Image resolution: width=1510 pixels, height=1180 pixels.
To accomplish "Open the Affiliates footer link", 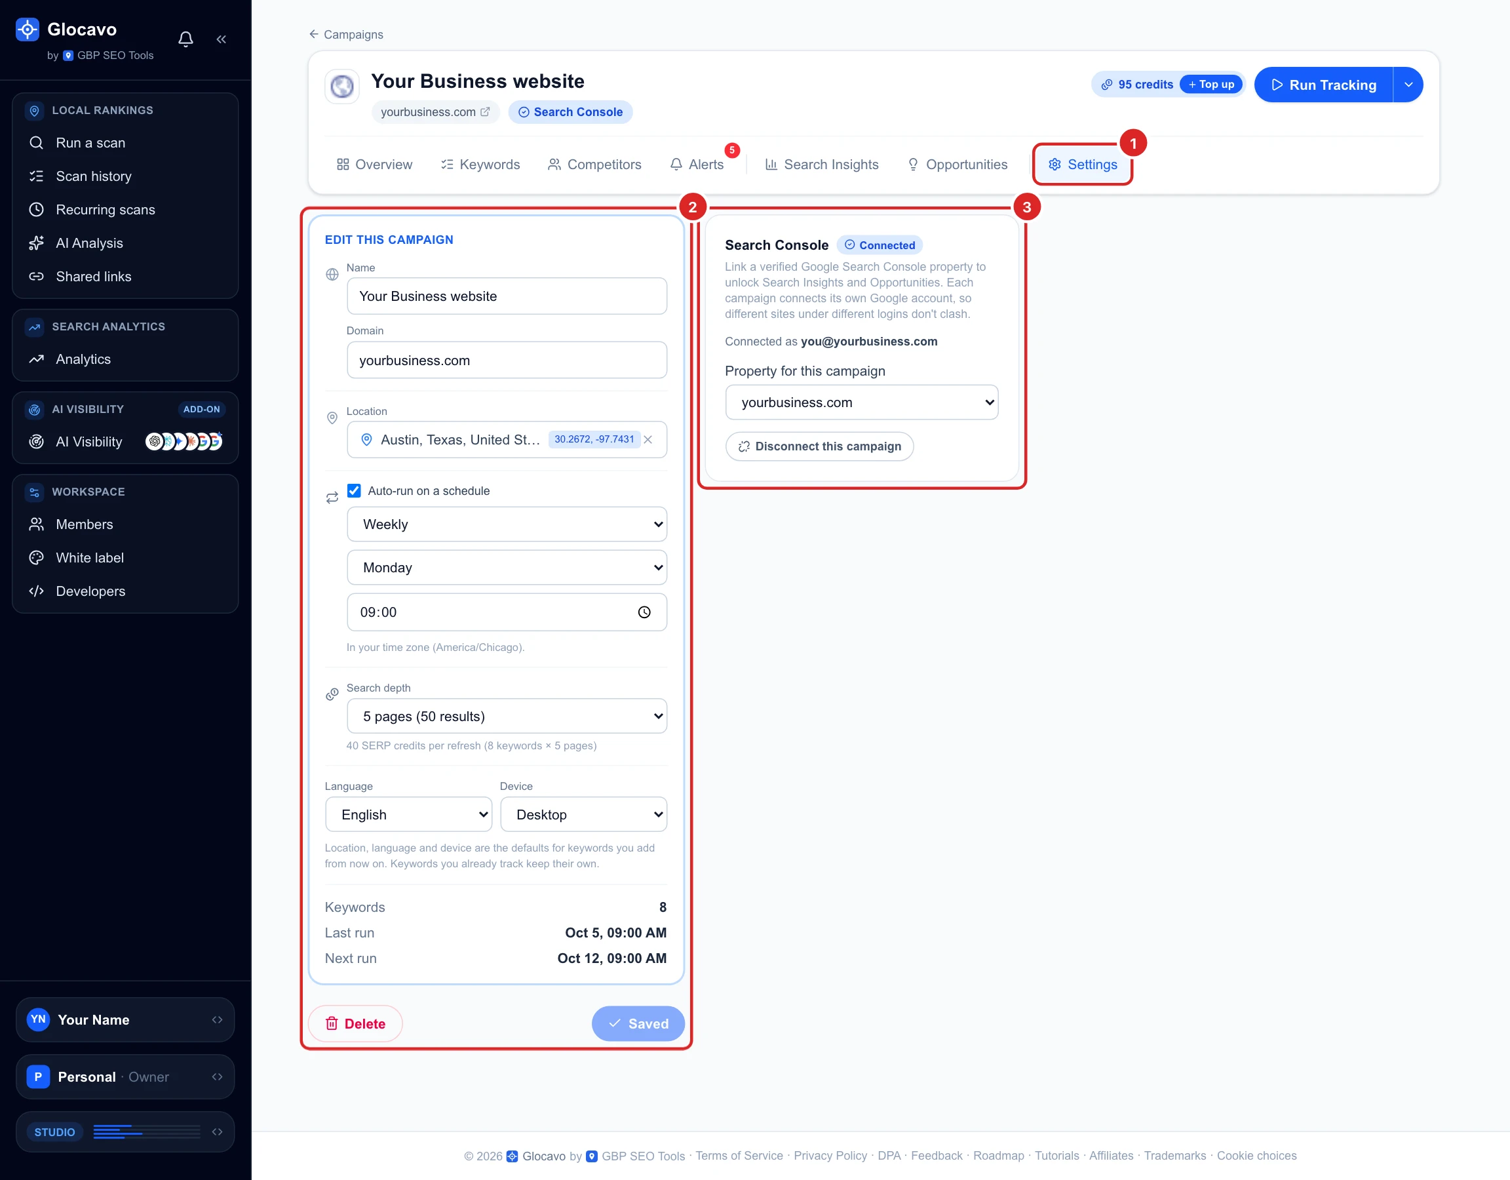I will pos(1112,1156).
